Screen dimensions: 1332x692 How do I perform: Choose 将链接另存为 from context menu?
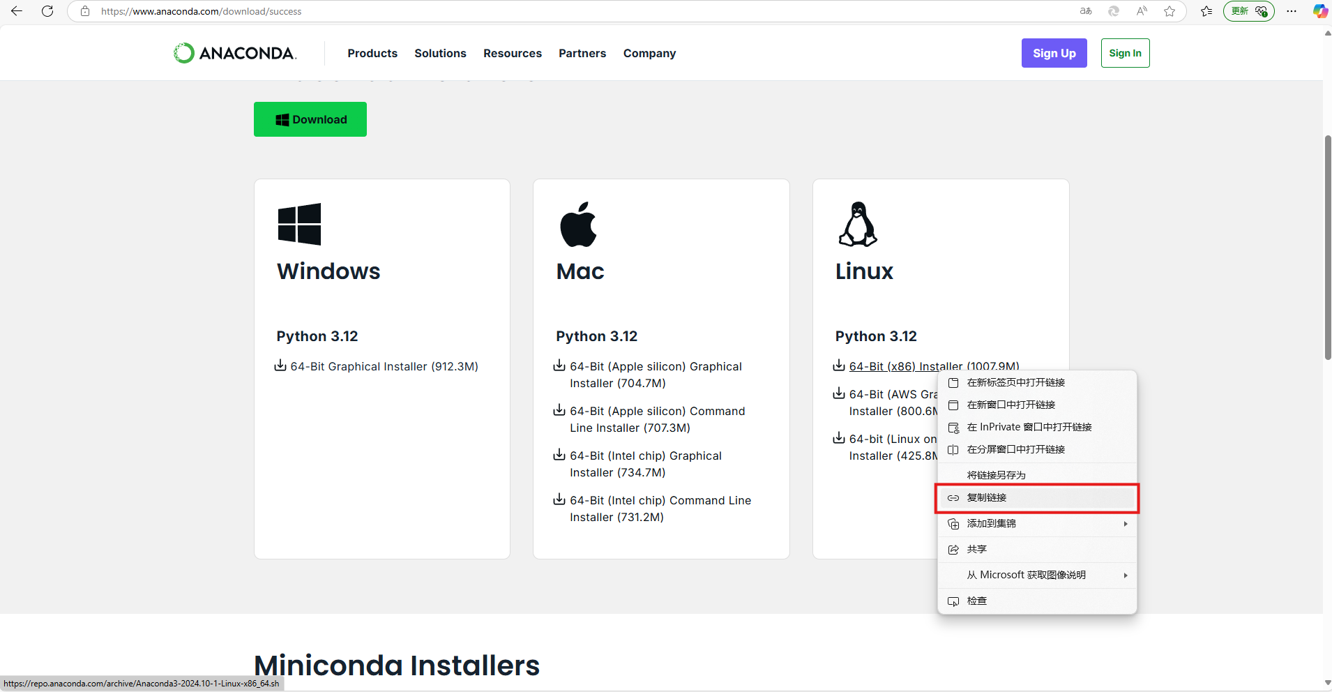(x=1037, y=475)
